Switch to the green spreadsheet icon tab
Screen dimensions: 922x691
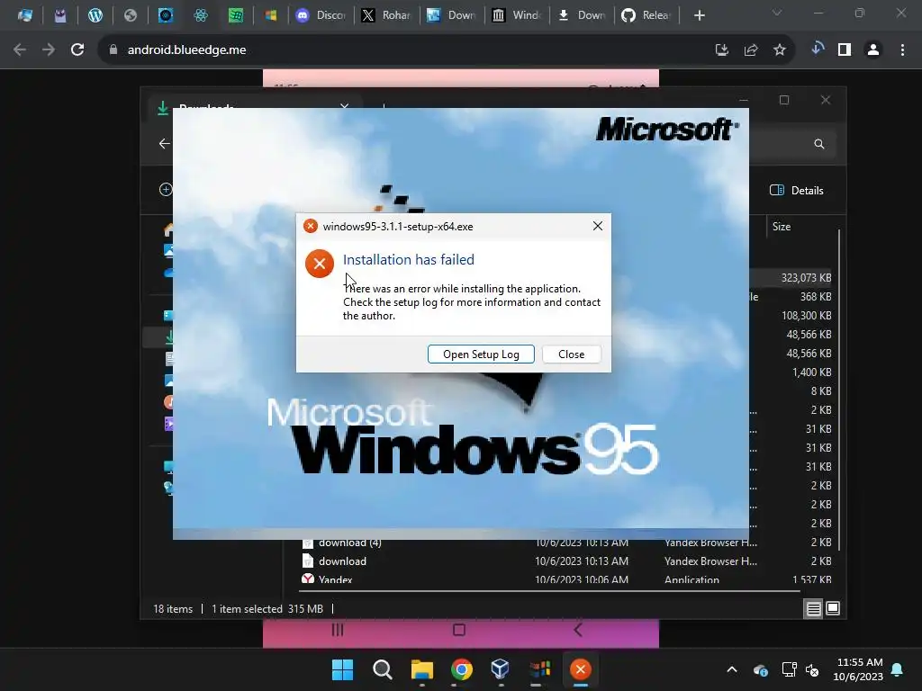click(x=236, y=15)
